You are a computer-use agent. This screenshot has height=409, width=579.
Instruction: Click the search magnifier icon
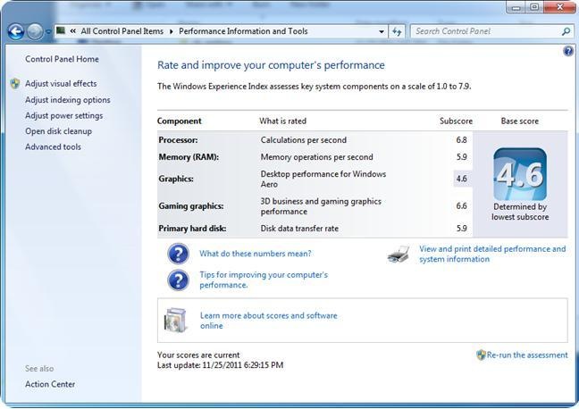(x=566, y=32)
